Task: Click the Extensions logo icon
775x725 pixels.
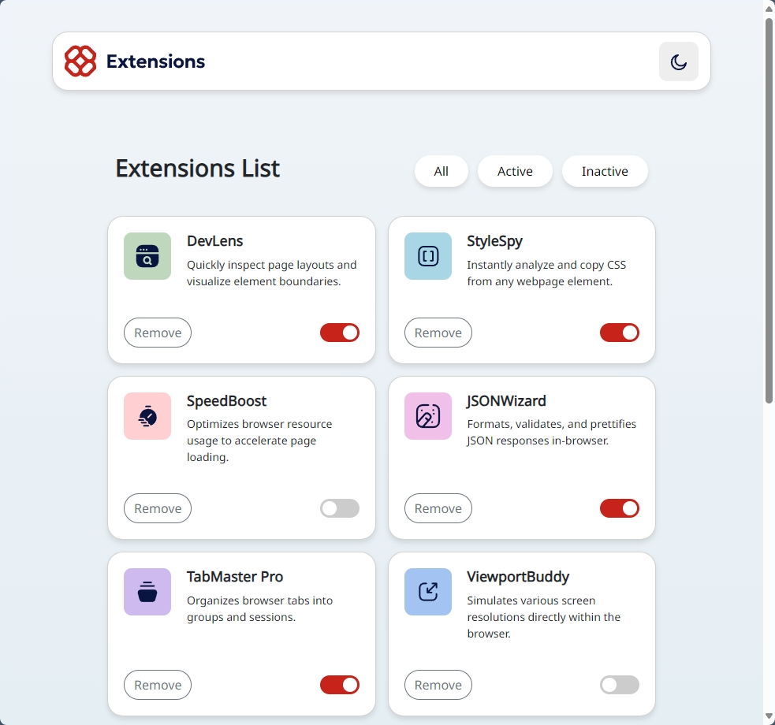Action: 80,61
